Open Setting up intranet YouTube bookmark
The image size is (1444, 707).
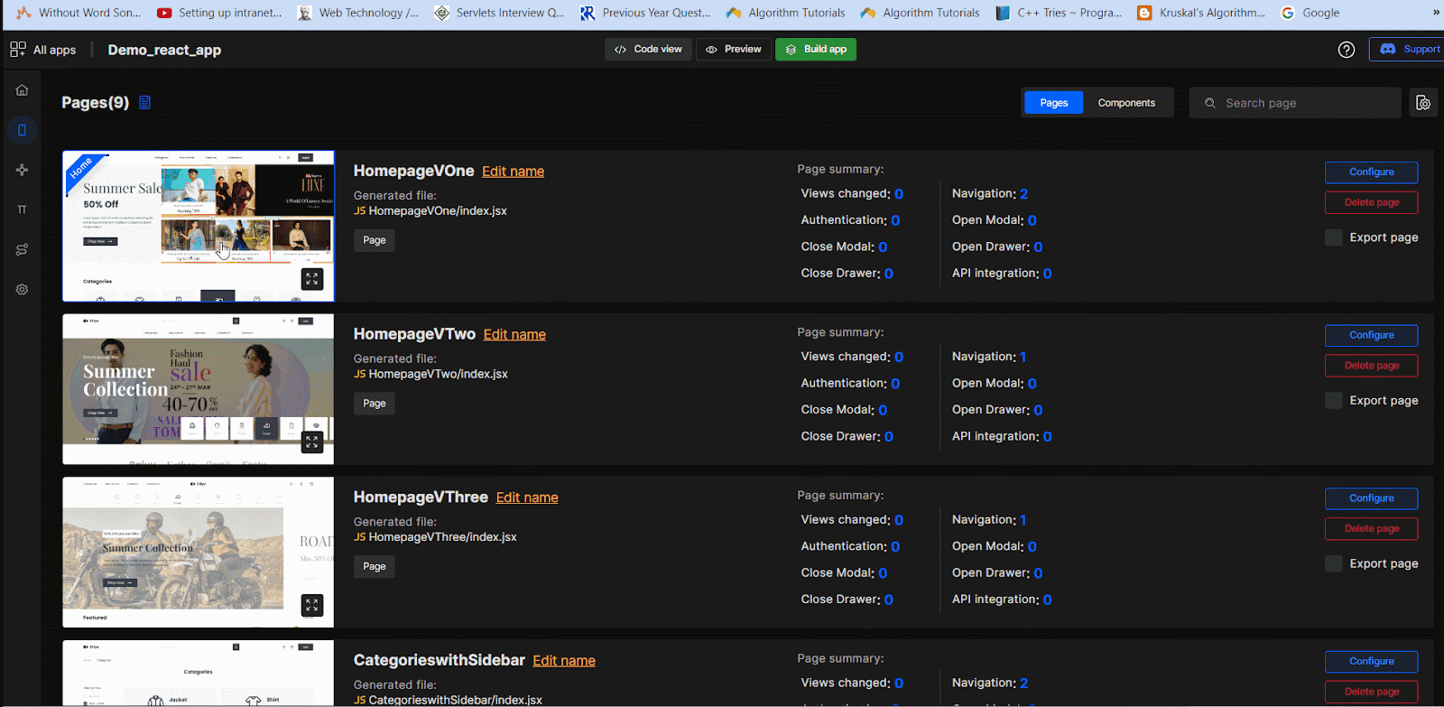tap(219, 13)
